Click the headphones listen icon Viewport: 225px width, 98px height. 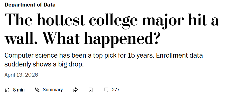click(7, 90)
